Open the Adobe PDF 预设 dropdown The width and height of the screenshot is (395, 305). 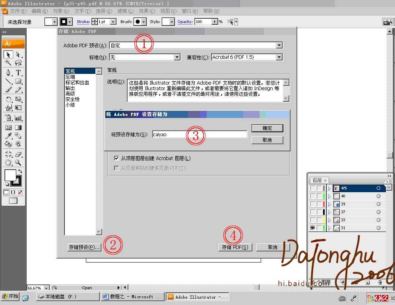279,45
